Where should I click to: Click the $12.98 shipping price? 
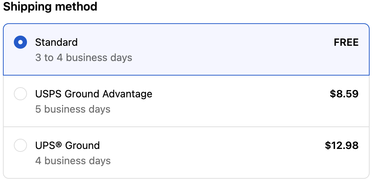click(342, 146)
